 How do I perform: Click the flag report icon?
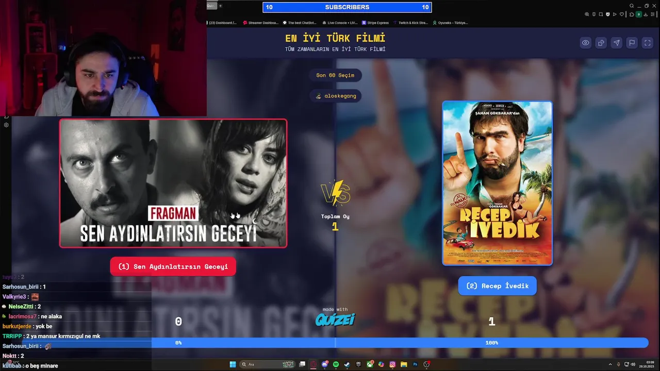tap(632, 43)
